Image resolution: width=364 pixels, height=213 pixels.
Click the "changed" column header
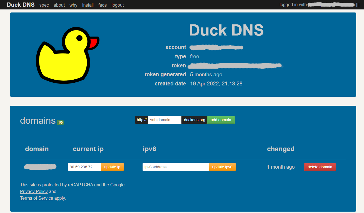click(281, 149)
